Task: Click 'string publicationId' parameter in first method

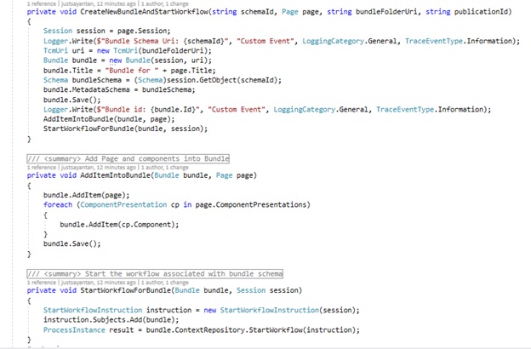Action: (x=467, y=12)
